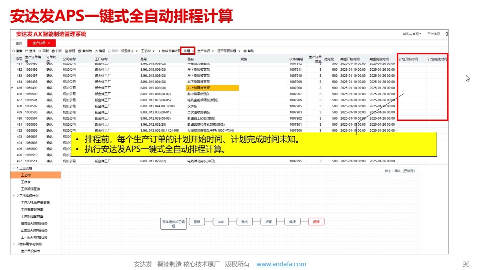Switch to the 主页 home tab

[19, 43]
